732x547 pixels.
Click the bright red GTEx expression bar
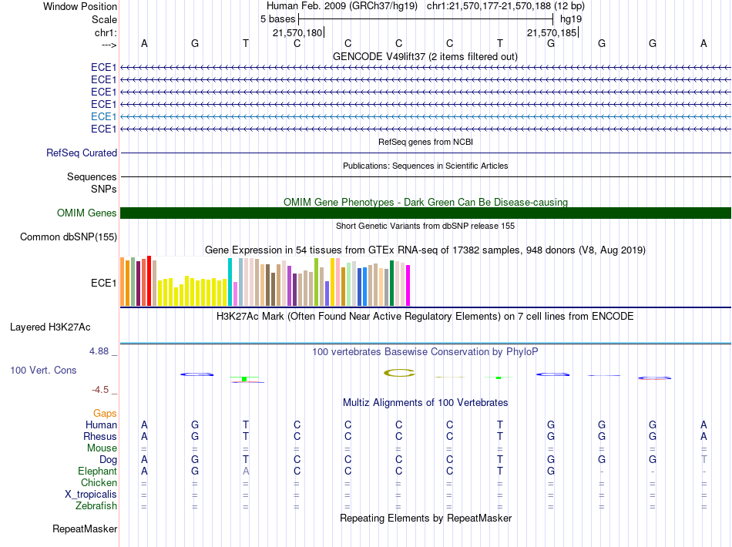149,281
